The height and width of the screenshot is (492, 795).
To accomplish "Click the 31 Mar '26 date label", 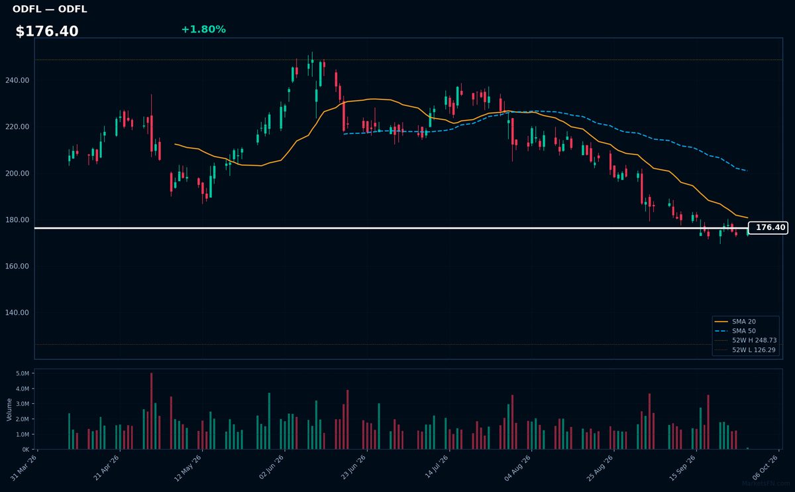I will click(x=25, y=467).
